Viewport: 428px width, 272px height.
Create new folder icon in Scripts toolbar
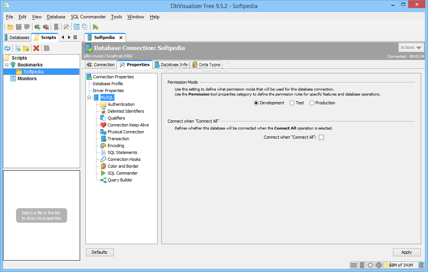26,49
